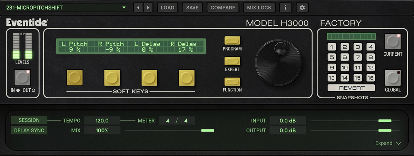Click the MIX slider handle

208,131
